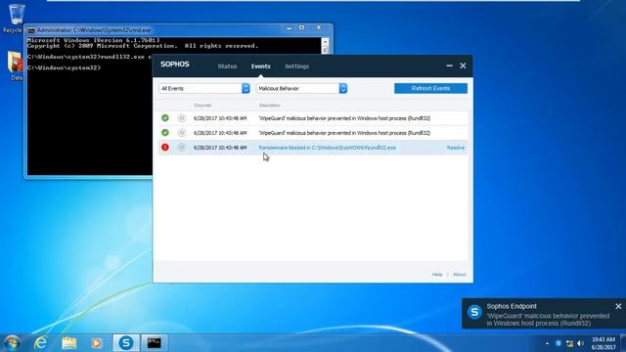Click the taskbar clock
The image size is (626, 352).
[x=604, y=343]
